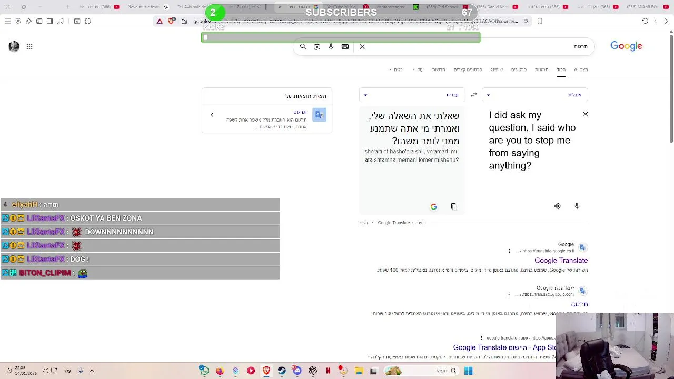Open site settings tune icon in address bar
The width and height of the screenshot is (674, 379).
(526, 21)
